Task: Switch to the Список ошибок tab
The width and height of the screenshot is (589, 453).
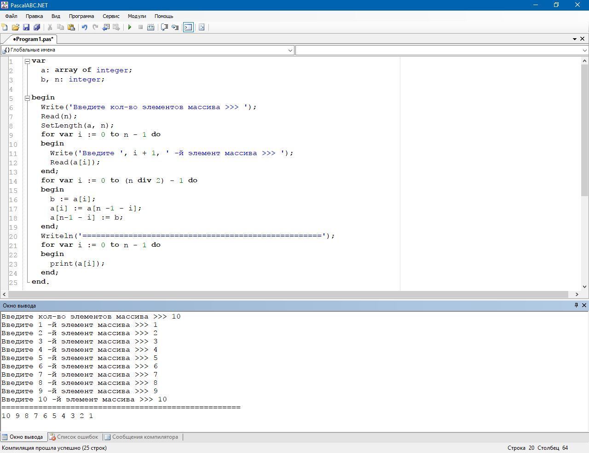Action: point(74,437)
